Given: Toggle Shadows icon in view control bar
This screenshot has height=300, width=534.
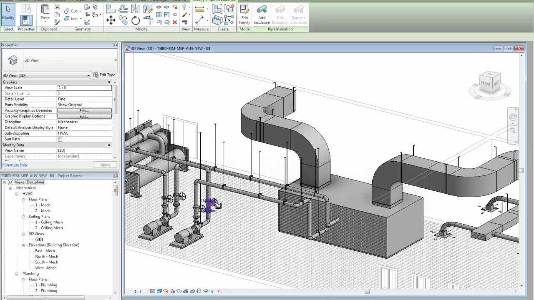Looking at the screenshot, I should pyautogui.click(x=172, y=291).
